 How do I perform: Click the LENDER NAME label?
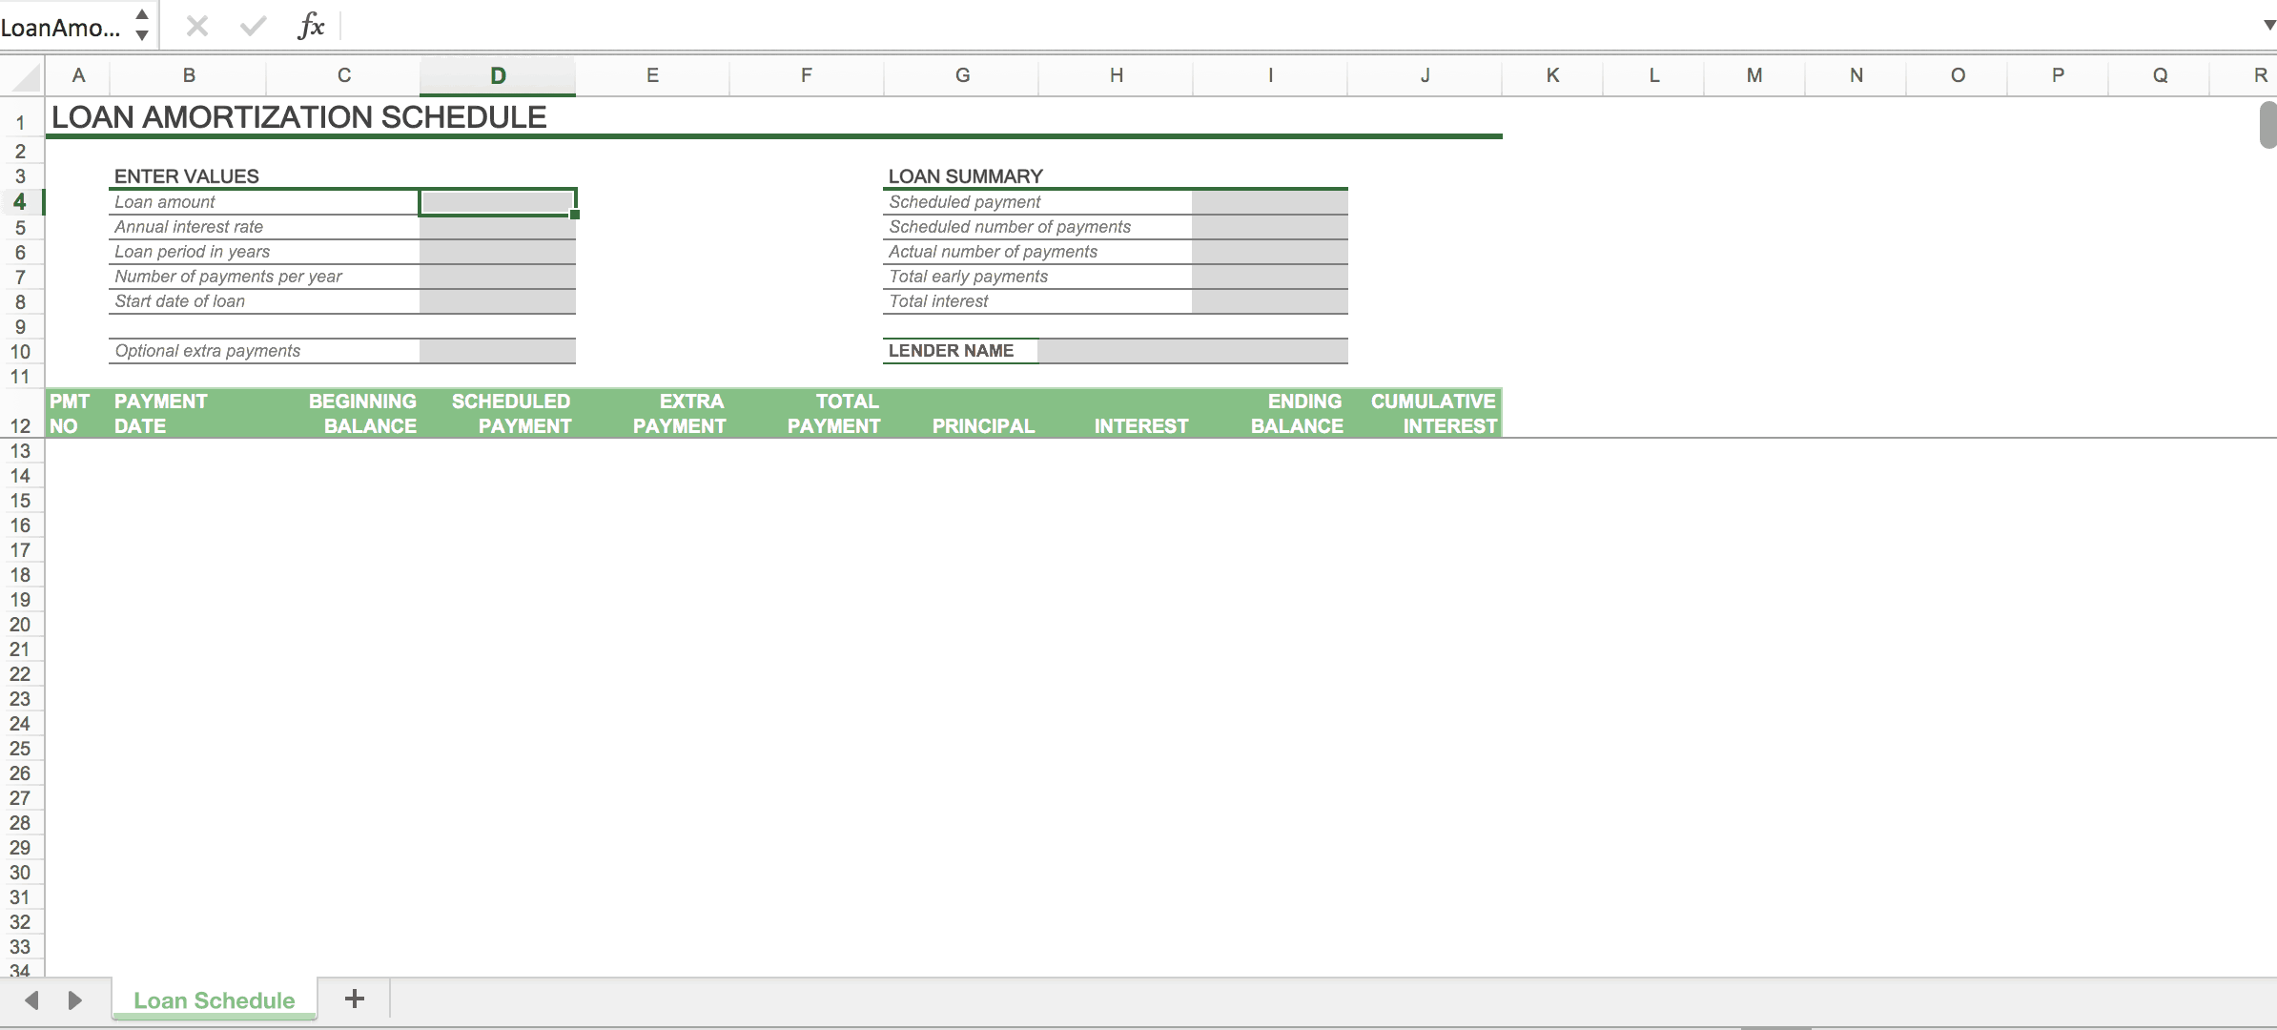pos(952,351)
